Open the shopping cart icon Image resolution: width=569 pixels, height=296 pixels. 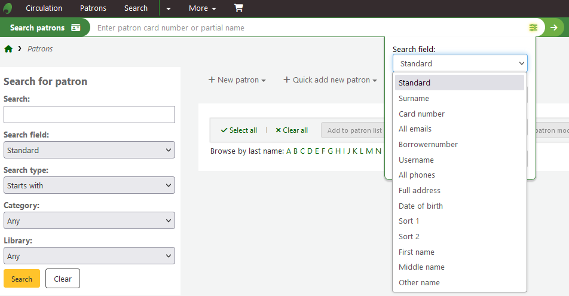(238, 8)
